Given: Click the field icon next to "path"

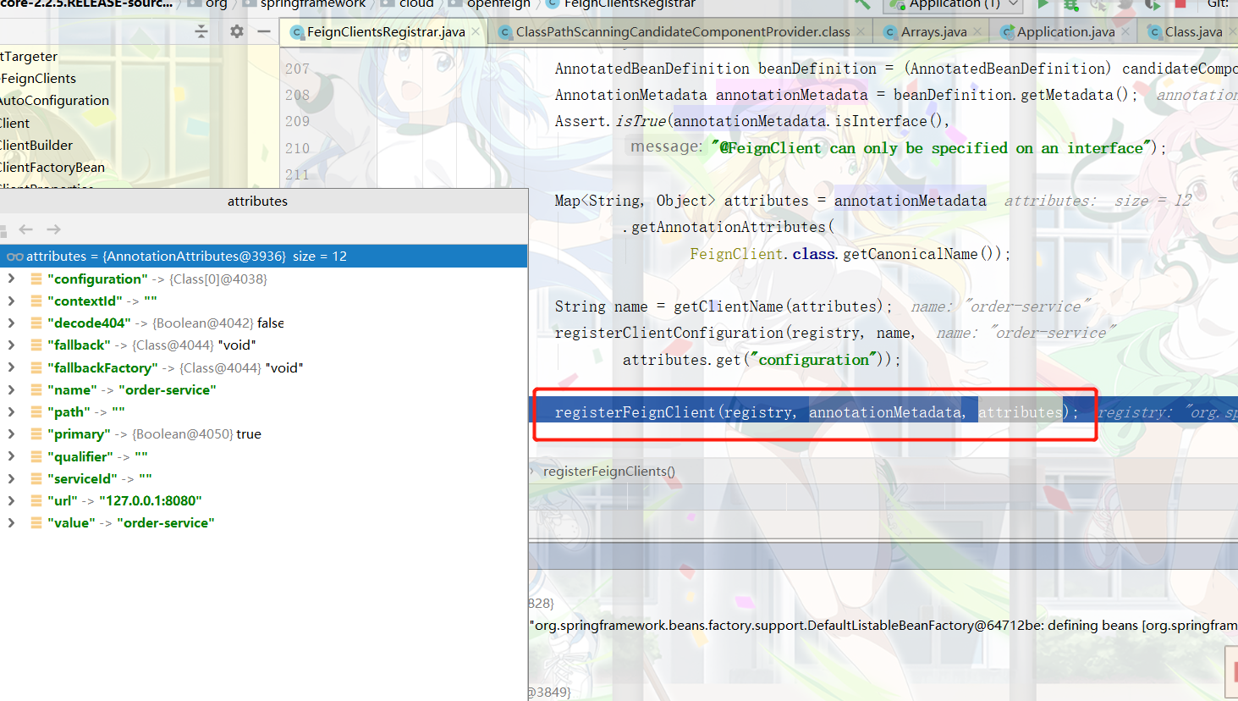Looking at the screenshot, I should pyautogui.click(x=36, y=411).
